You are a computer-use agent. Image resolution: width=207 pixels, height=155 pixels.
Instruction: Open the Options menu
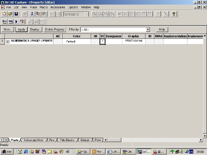tap(73, 7)
